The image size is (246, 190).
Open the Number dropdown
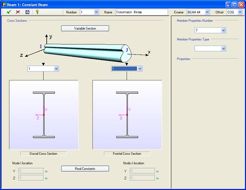click(96, 12)
